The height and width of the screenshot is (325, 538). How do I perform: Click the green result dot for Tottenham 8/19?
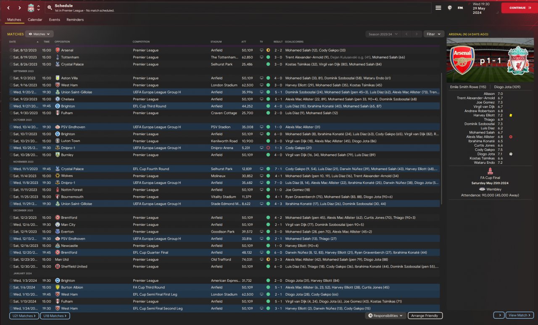coord(268,57)
